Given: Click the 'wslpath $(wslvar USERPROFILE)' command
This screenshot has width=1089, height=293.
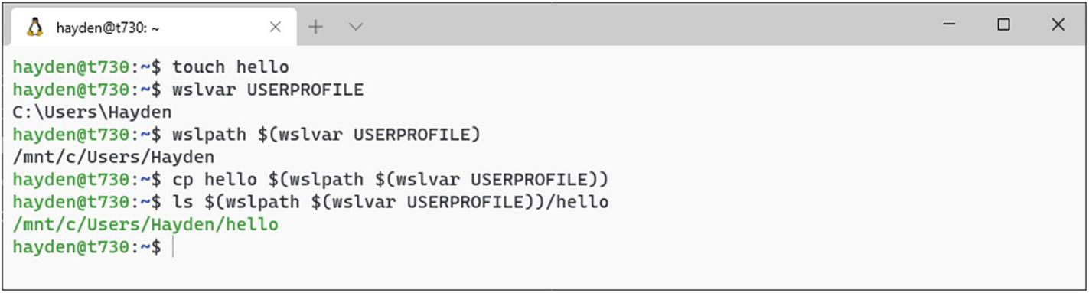Looking at the screenshot, I should pos(326,135).
